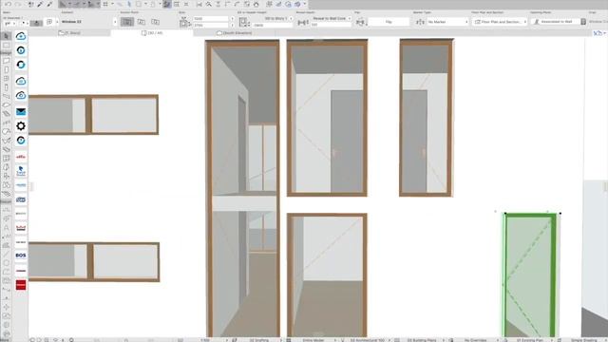
Task: Click the Flip button
Action: click(389, 22)
